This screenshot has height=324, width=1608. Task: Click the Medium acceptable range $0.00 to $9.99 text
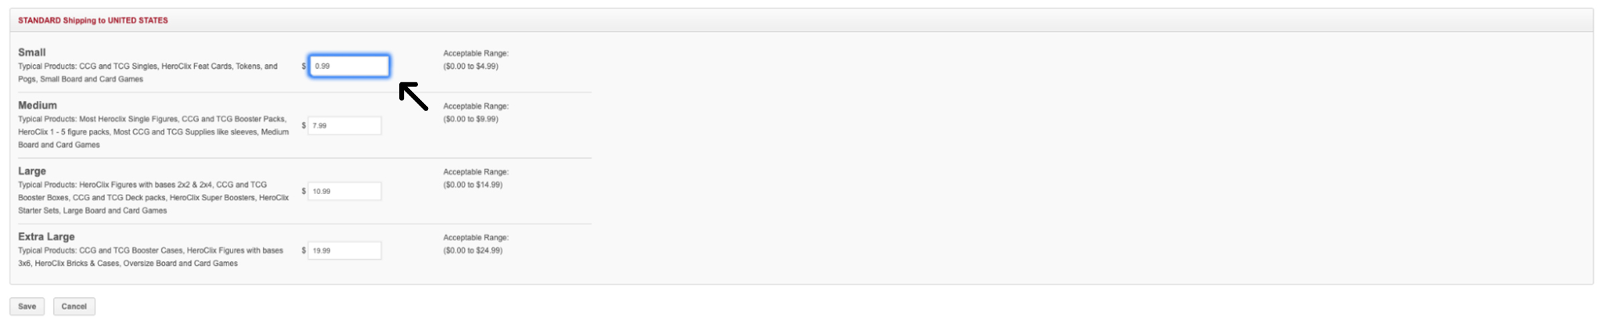click(x=470, y=119)
